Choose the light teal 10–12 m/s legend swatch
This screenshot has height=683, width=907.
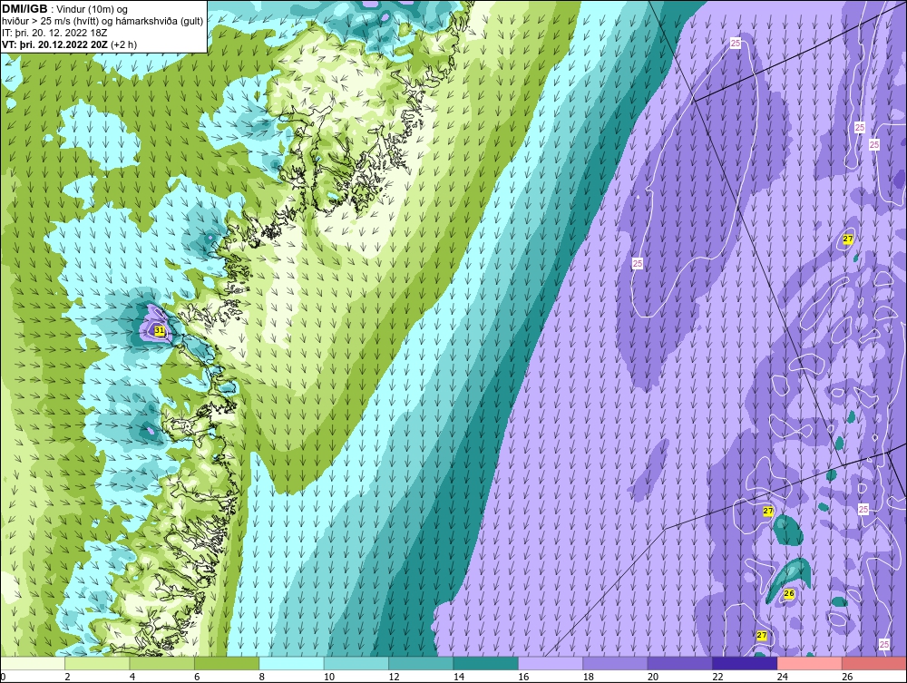click(x=356, y=663)
